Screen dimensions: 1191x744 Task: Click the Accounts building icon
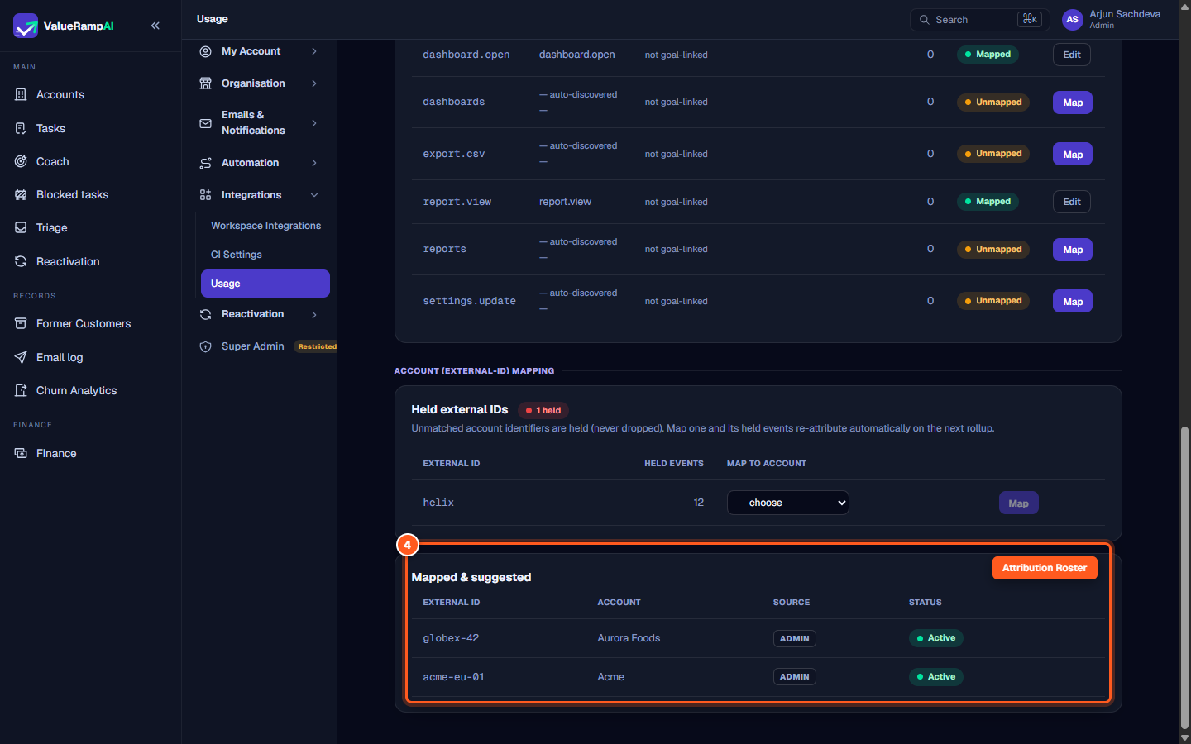pos(21,94)
